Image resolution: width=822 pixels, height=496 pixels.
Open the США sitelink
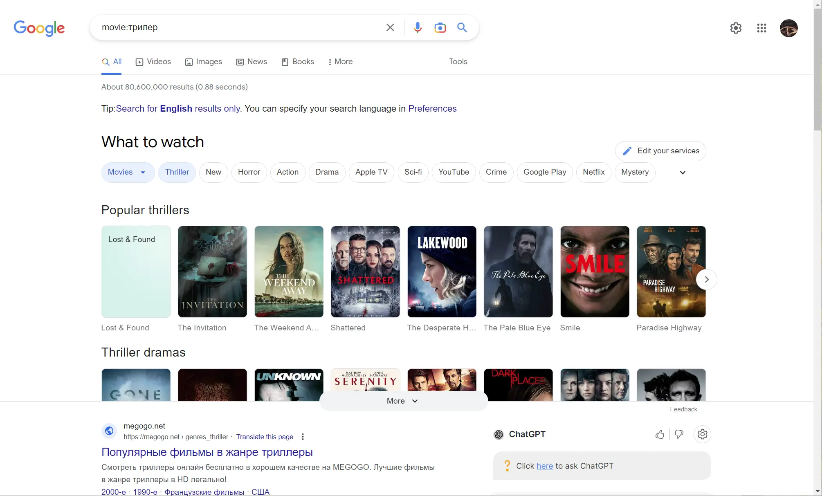pos(261,492)
